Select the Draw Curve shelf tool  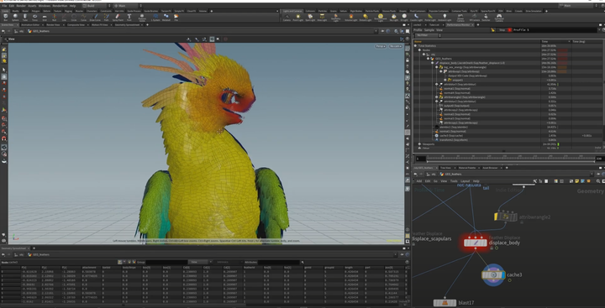click(x=95, y=17)
